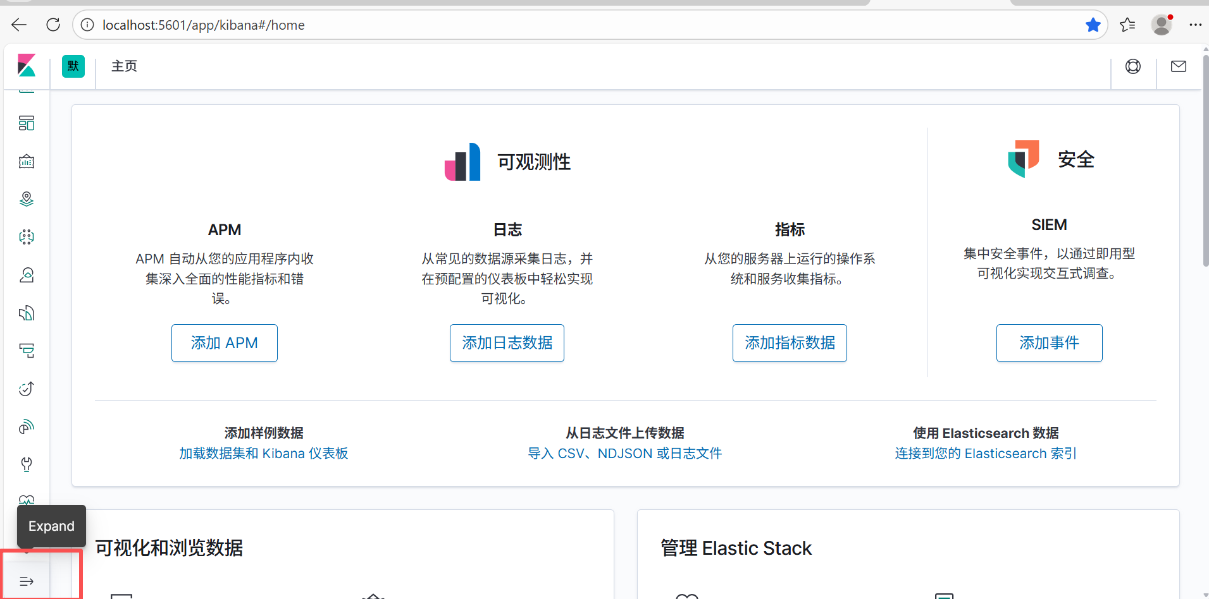Open browser settings and more menu

pos(1195,25)
